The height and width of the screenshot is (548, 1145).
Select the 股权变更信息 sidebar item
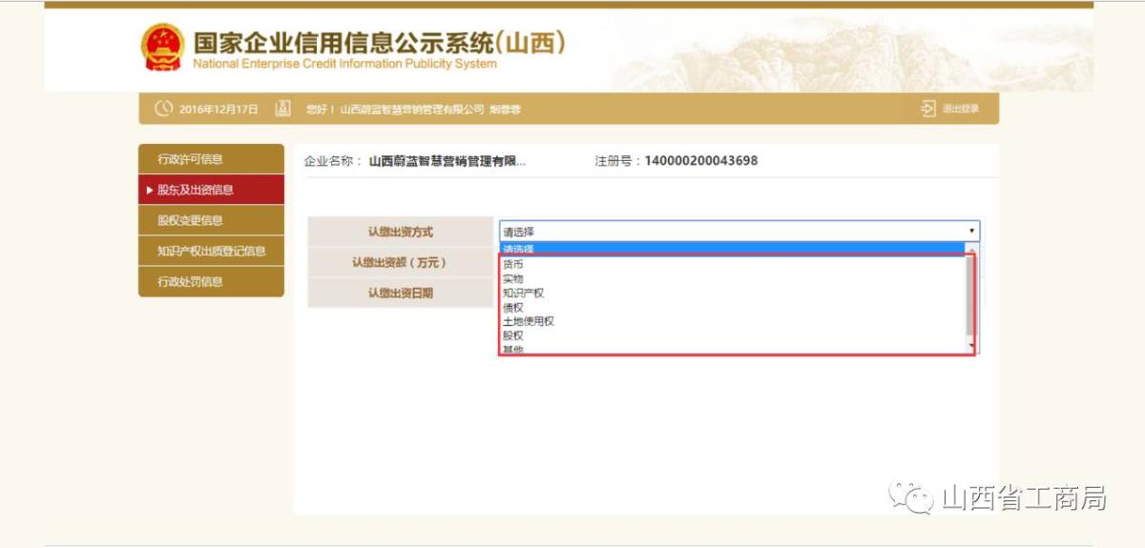coord(191,220)
